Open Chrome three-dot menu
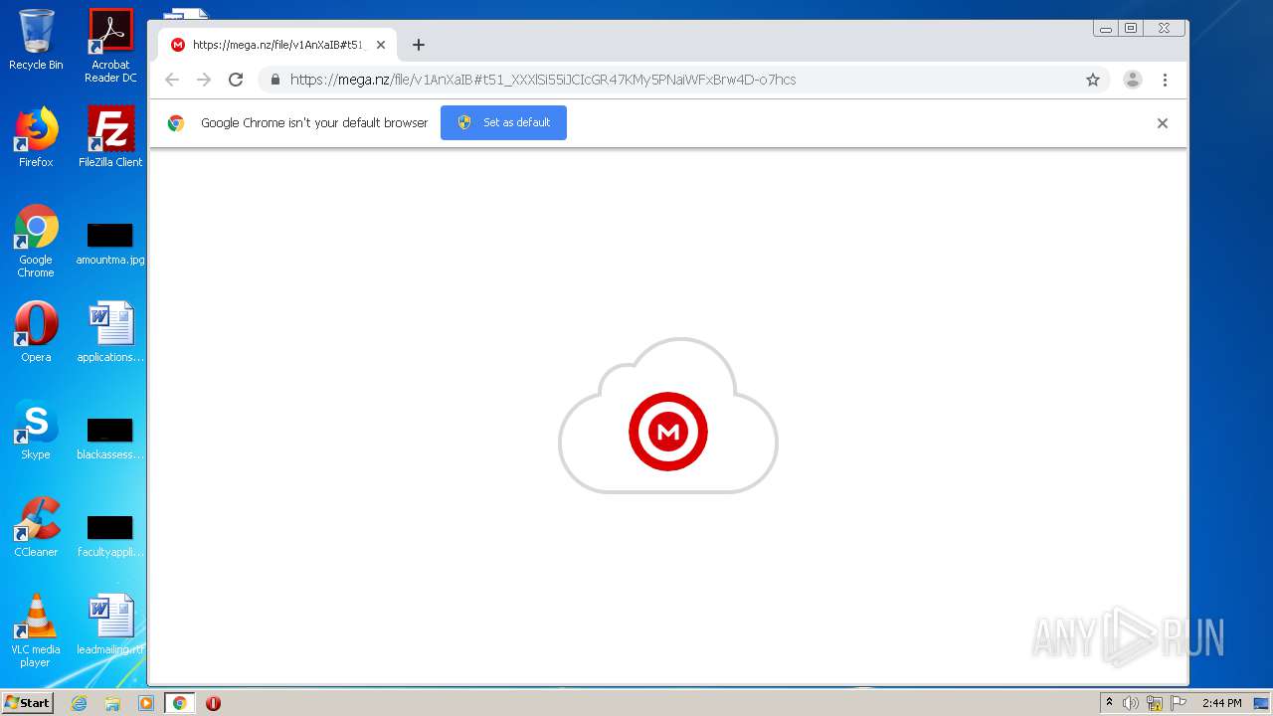 [x=1165, y=80]
